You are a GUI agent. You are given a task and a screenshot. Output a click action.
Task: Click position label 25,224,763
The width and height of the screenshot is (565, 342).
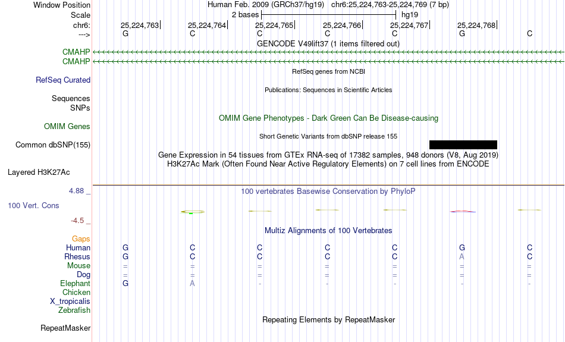click(140, 25)
